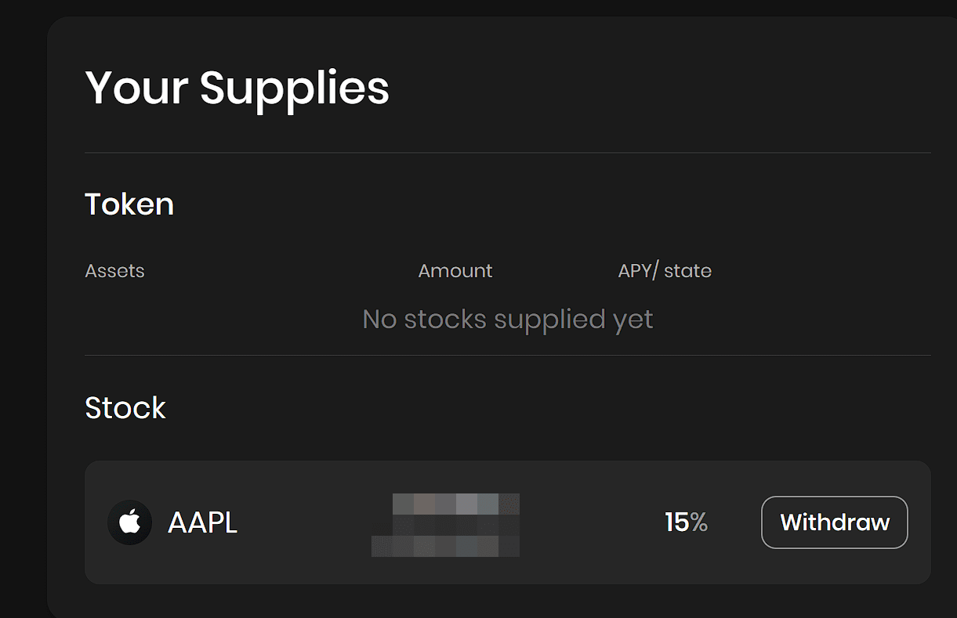Select the Stock section heading

tap(125, 408)
